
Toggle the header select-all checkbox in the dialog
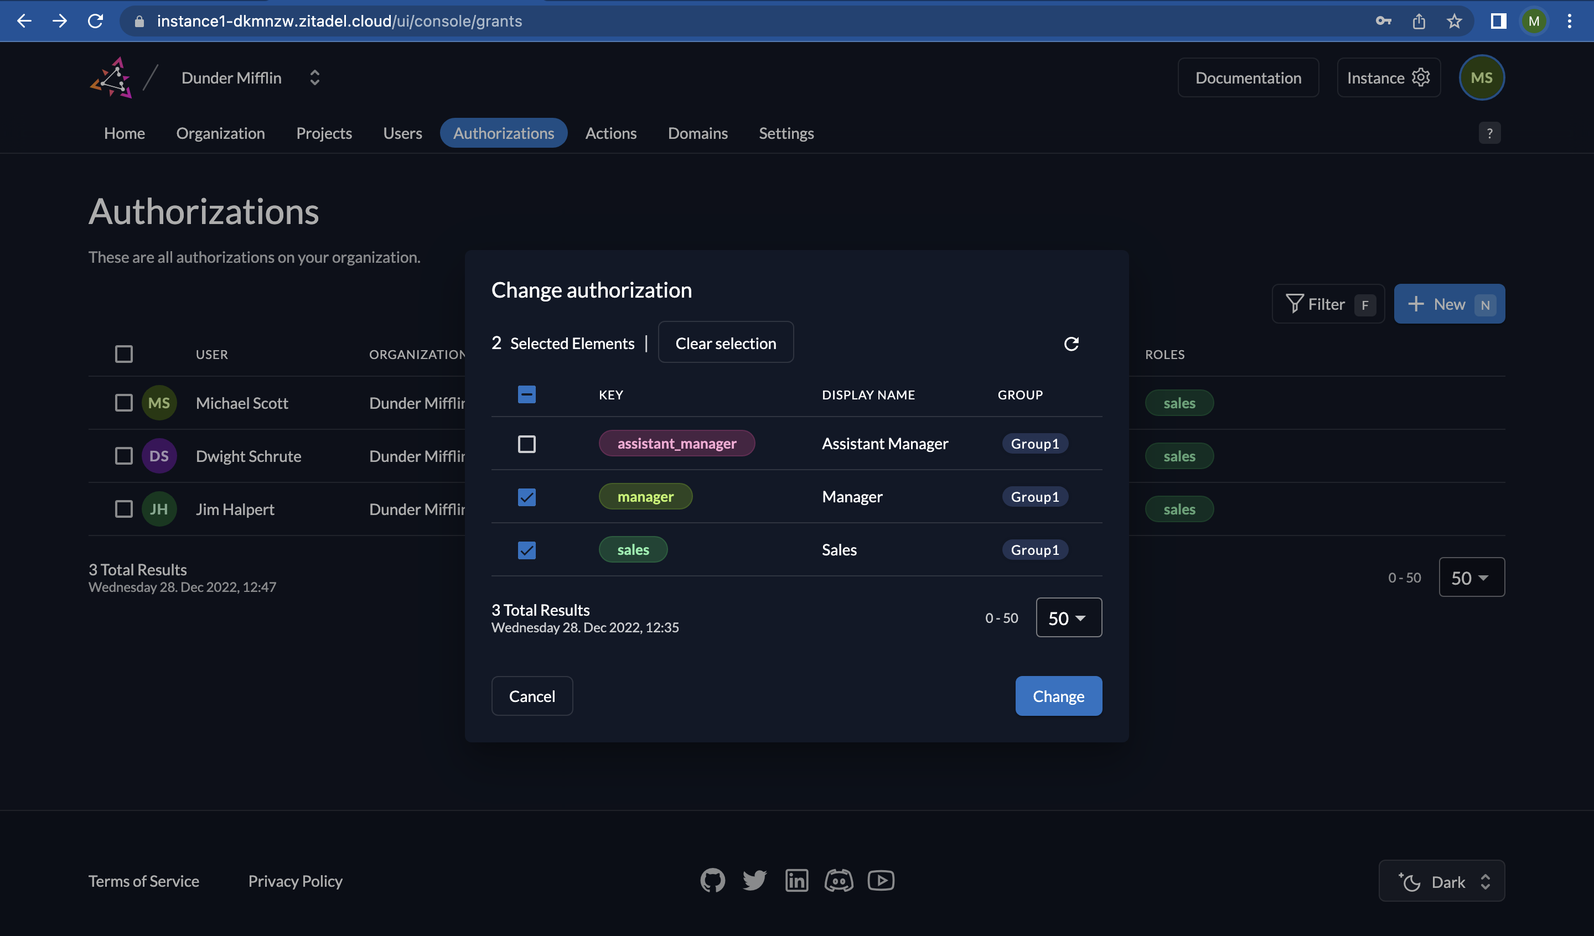pyautogui.click(x=526, y=394)
